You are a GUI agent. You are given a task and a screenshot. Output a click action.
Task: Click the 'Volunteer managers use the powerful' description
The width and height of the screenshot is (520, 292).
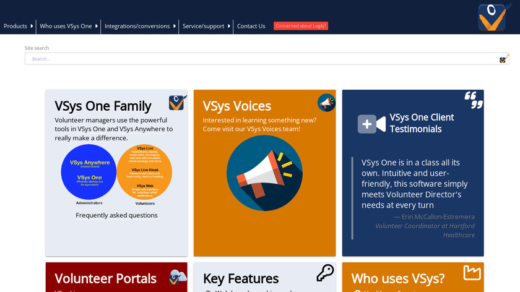click(x=114, y=129)
